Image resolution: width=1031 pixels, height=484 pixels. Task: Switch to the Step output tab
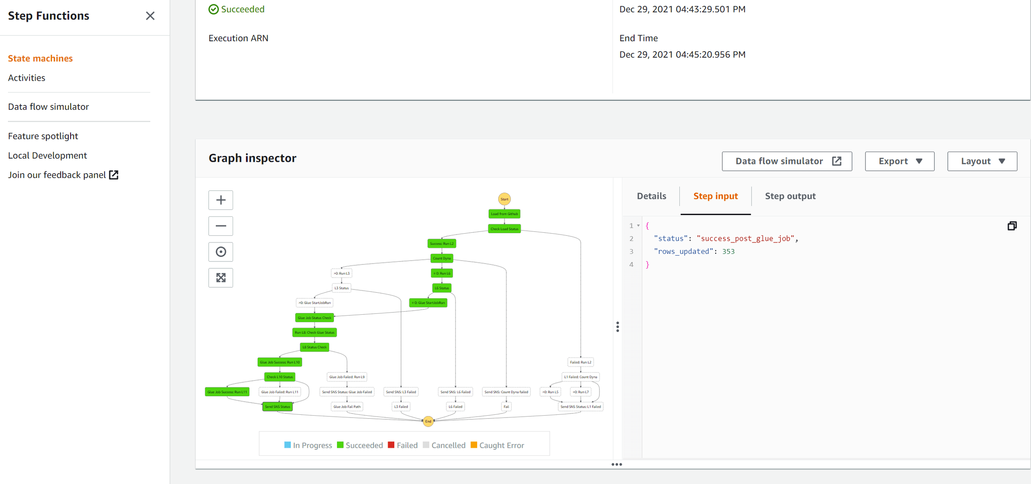pos(790,196)
